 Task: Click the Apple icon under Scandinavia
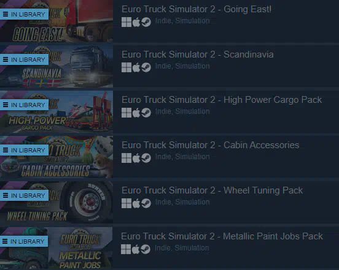[136, 67]
